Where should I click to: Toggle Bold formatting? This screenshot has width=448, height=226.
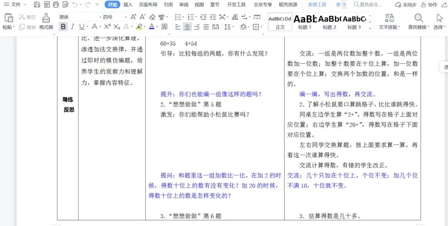pyautogui.click(x=63, y=27)
